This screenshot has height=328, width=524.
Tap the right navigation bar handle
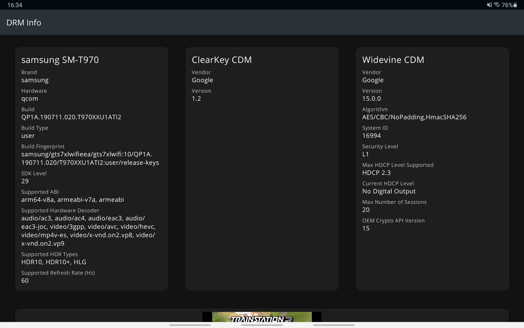point(334,325)
